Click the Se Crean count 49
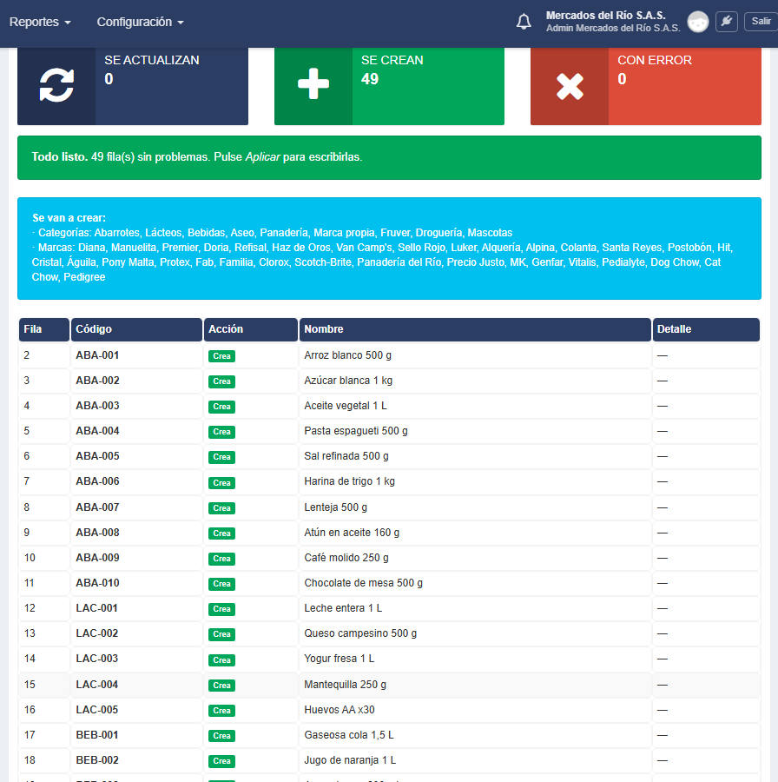The width and height of the screenshot is (778, 782). pyautogui.click(x=370, y=79)
